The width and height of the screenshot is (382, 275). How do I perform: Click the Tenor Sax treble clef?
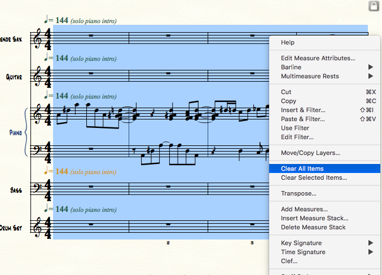38,39
